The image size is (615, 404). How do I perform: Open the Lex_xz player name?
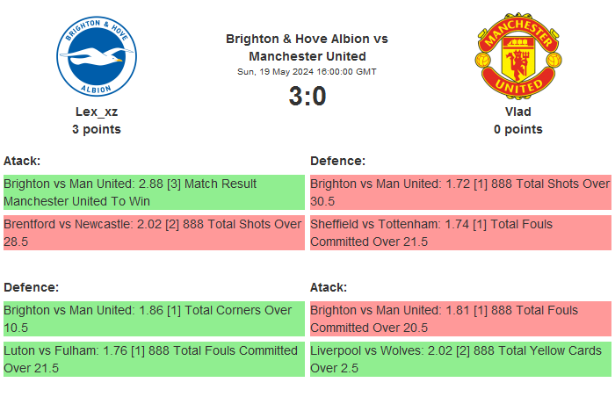[97, 112]
